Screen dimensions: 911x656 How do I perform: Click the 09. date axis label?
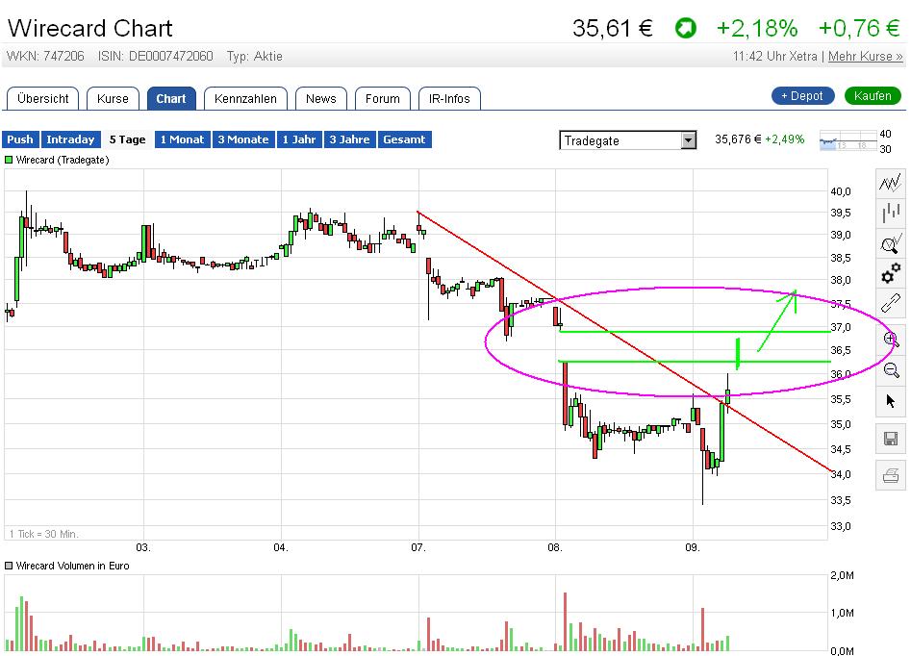click(x=693, y=547)
